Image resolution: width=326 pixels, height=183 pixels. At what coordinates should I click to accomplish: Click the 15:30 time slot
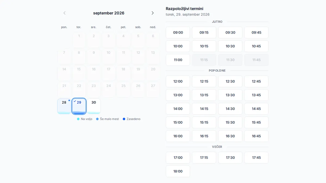tap(230, 123)
